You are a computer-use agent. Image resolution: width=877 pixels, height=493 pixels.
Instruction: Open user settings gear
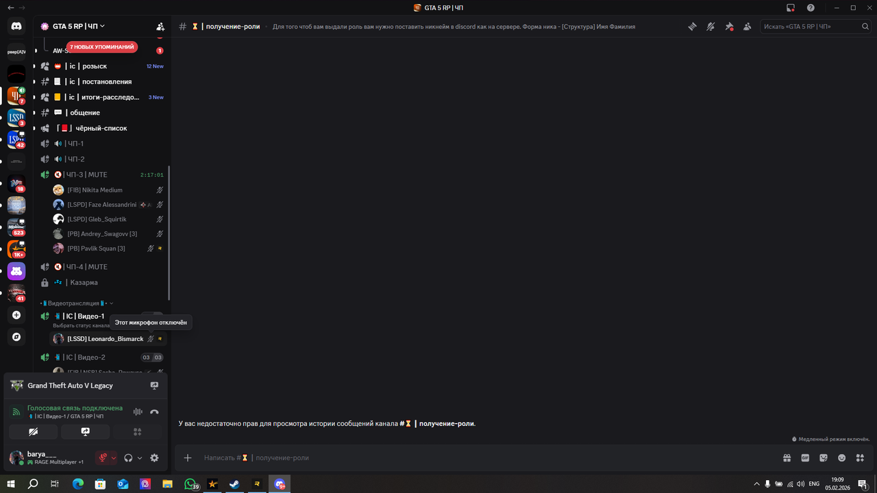click(x=154, y=458)
